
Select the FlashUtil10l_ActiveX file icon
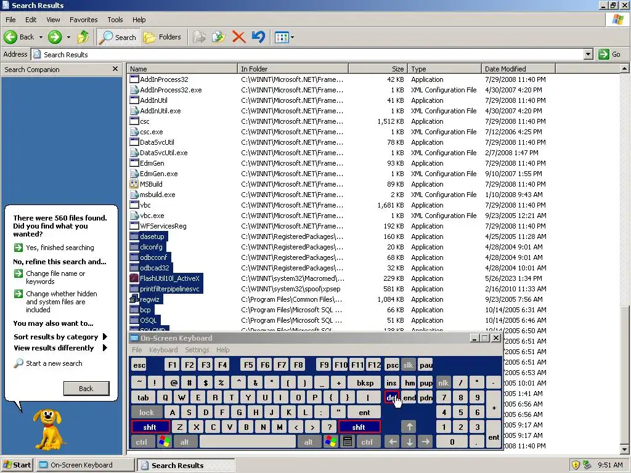tap(134, 278)
